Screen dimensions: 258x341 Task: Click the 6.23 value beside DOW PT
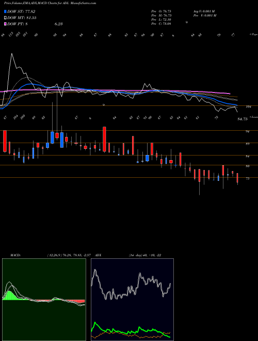[x=59, y=24]
